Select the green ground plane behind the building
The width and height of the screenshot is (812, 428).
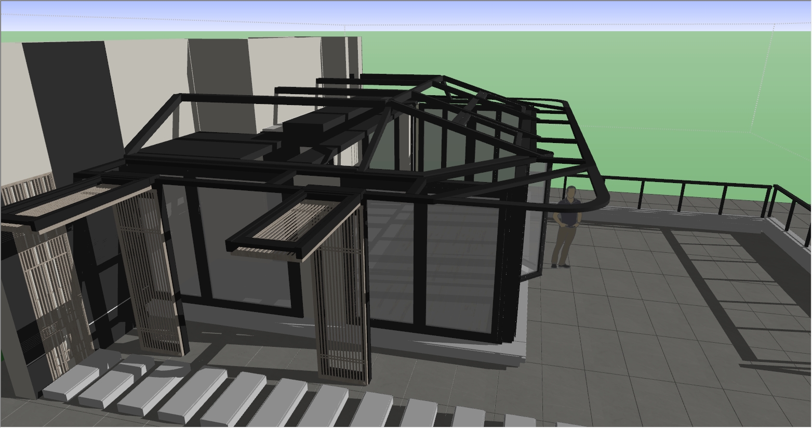point(675,104)
